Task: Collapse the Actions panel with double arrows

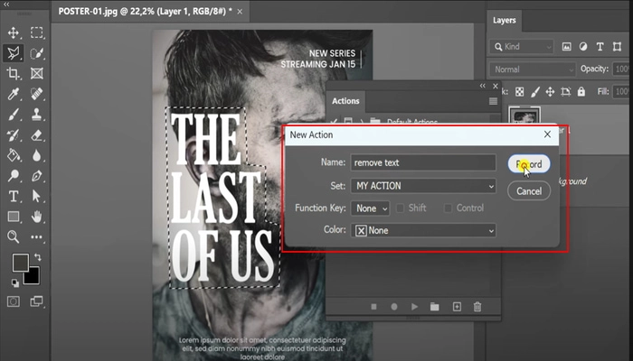Action: pos(482,86)
